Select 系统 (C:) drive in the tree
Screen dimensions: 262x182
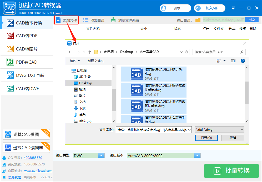point(83,121)
